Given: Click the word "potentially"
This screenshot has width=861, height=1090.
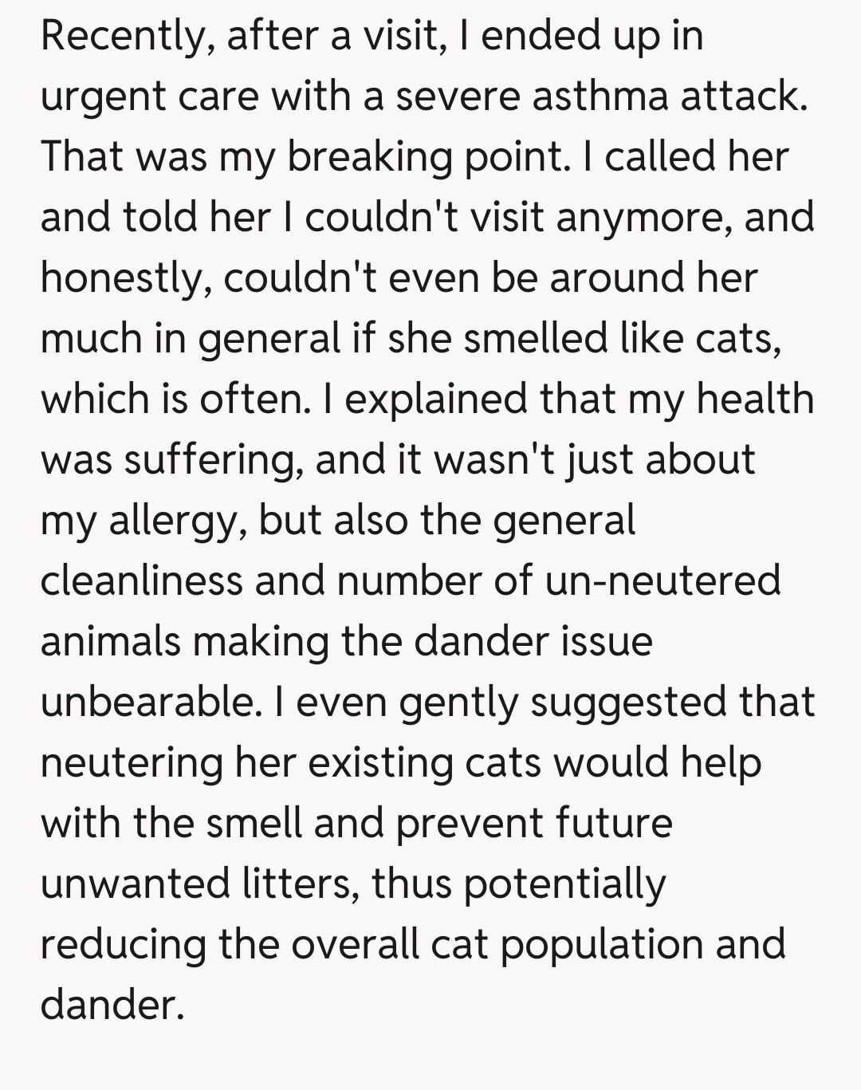Looking at the screenshot, I should coord(564,883).
